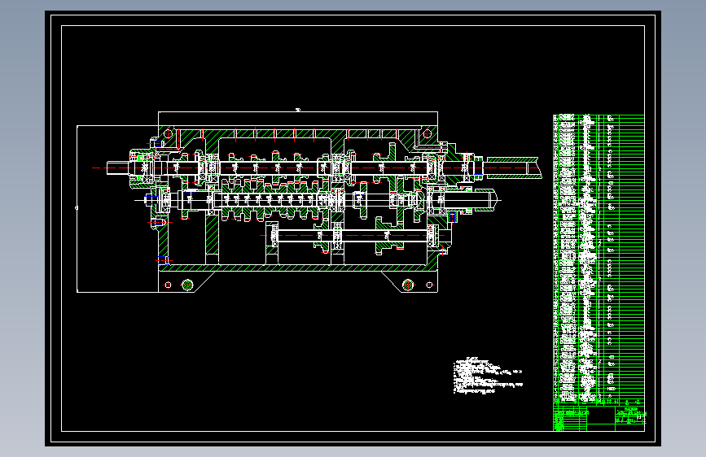
Task: Click the title block below the parts list
Action: [x=599, y=417]
